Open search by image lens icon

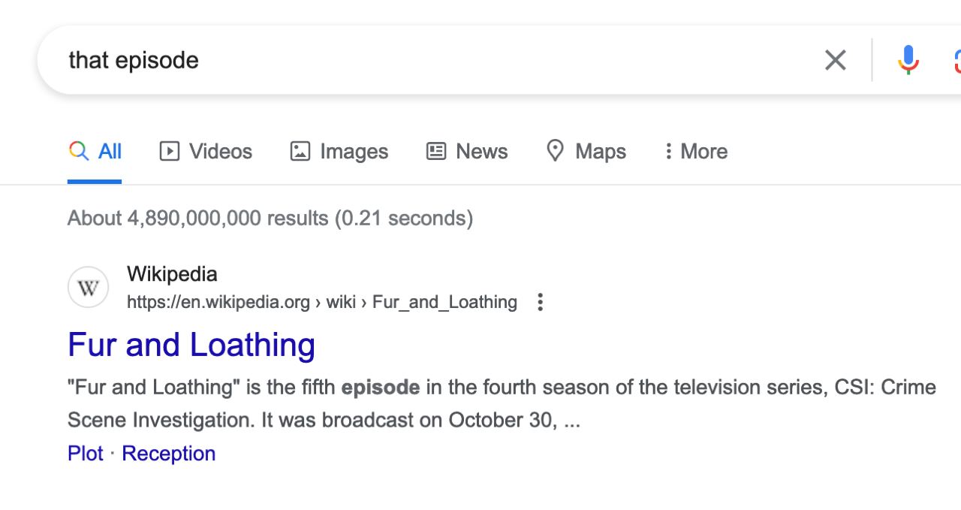tap(957, 60)
